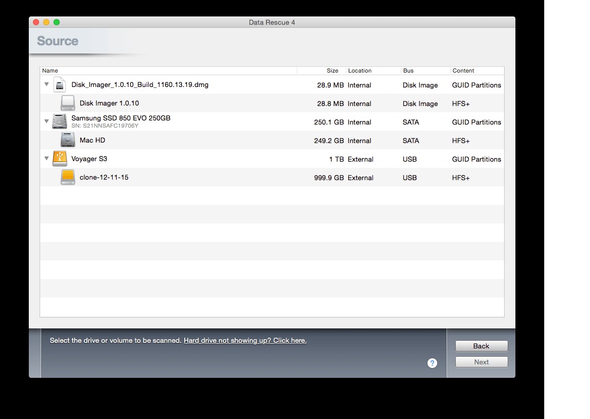This screenshot has width=590, height=419.
Task: Click Disk Image bus cell in dmg row
Action: pyautogui.click(x=420, y=85)
